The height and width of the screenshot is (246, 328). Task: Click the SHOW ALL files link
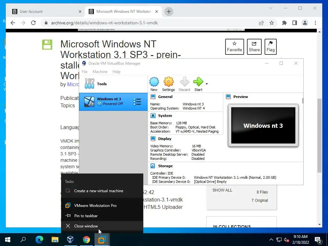(x=222, y=190)
